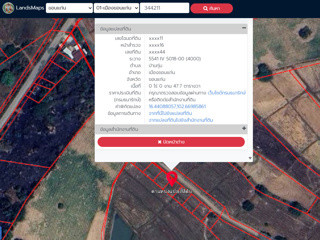This screenshot has width=320, height=240.
Task: Close the popup with ปิดหน้าต่าง button
Action: (x=171, y=142)
